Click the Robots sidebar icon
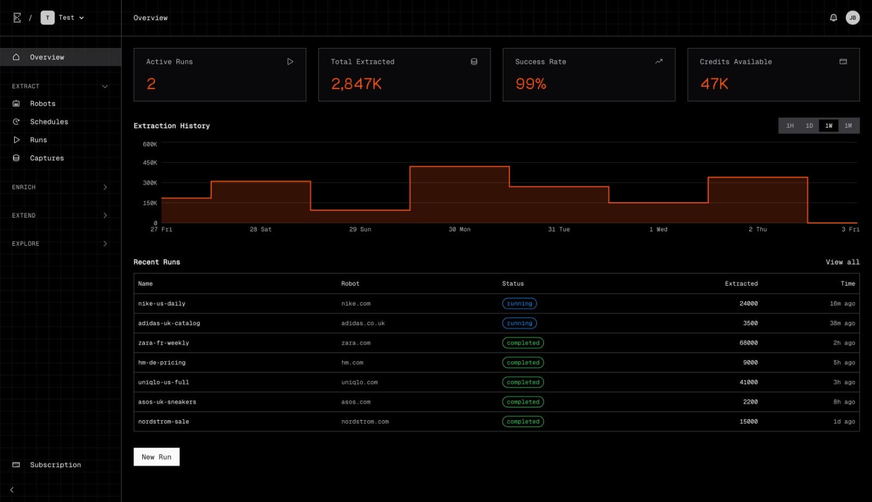The image size is (872, 502). point(16,104)
